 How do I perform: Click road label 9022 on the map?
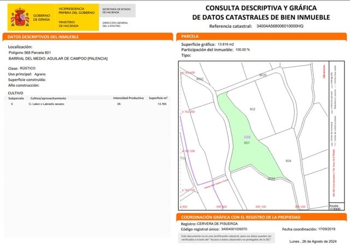271,179
